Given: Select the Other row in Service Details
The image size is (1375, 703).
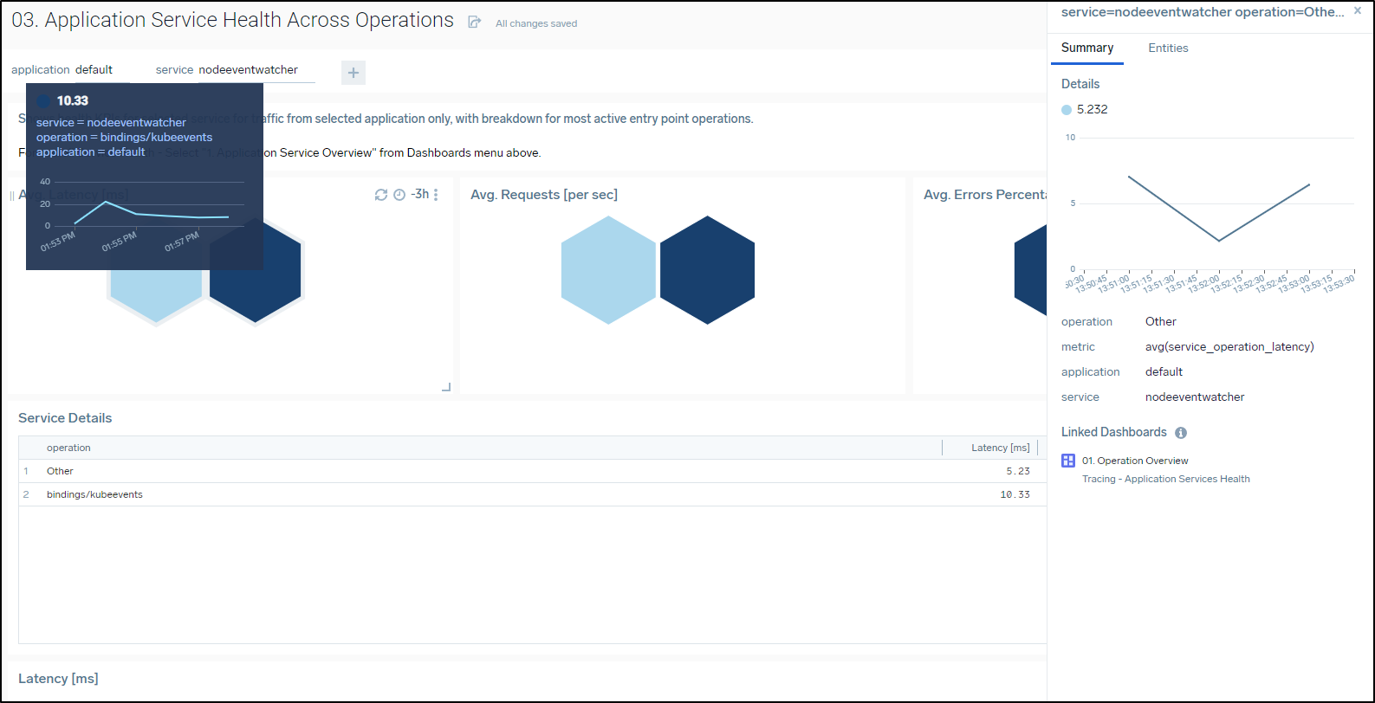Looking at the screenshot, I should 532,471.
